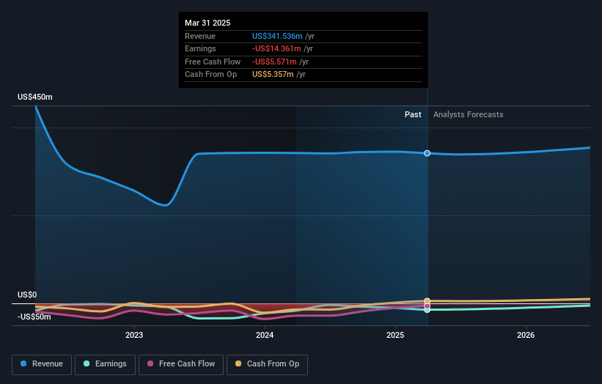Screen dimensions: 602x384
Task: Click the pink Free Cash Flow legend dot
Action: tap(150, 363)
